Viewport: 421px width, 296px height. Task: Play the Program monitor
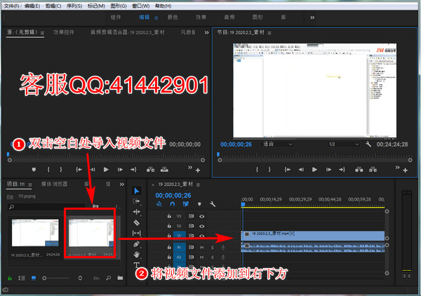pyautogui.click(x=314, y=170)
